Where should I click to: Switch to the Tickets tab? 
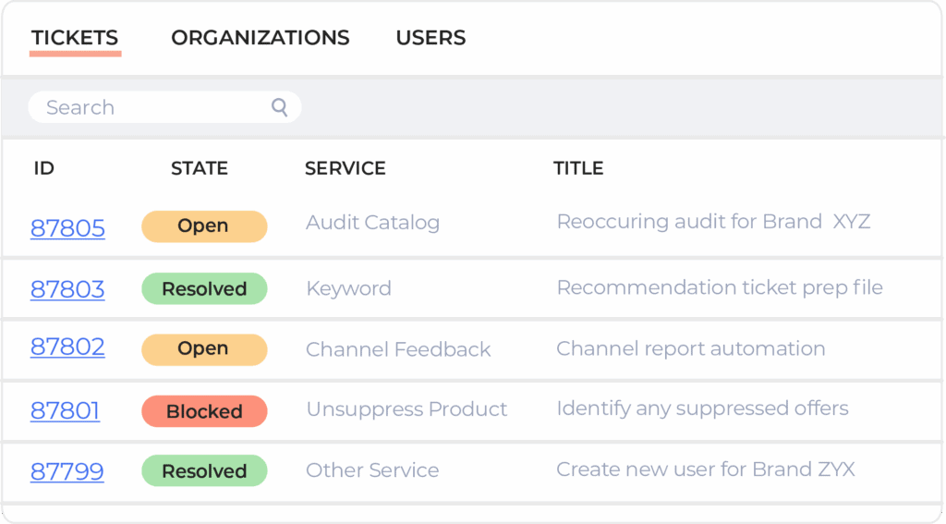point(75,37)
